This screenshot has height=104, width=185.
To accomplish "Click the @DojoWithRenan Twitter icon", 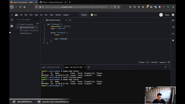I will tap(14, 102).
